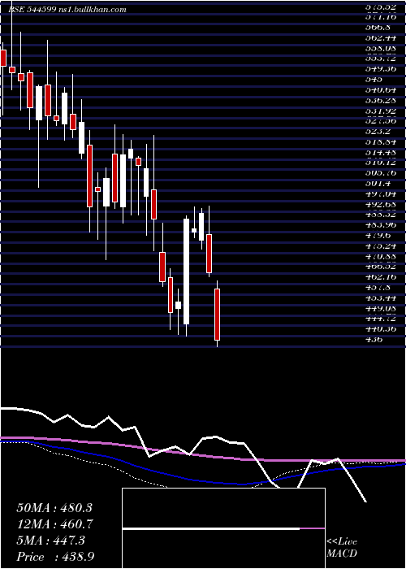Click the 492.68 price axis label
Screen dimensions: 406x569
pyautogui.click(x=379, y=204)
